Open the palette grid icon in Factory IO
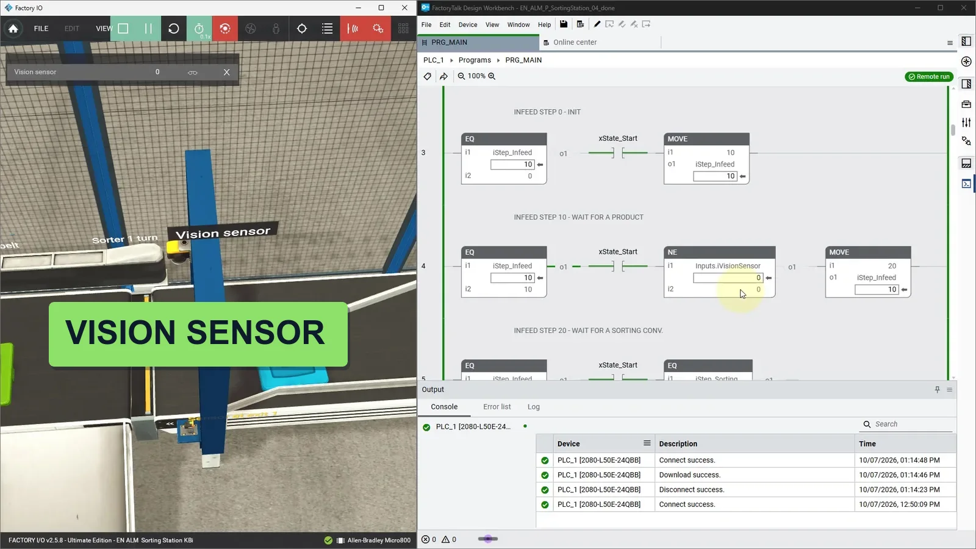 403,29
